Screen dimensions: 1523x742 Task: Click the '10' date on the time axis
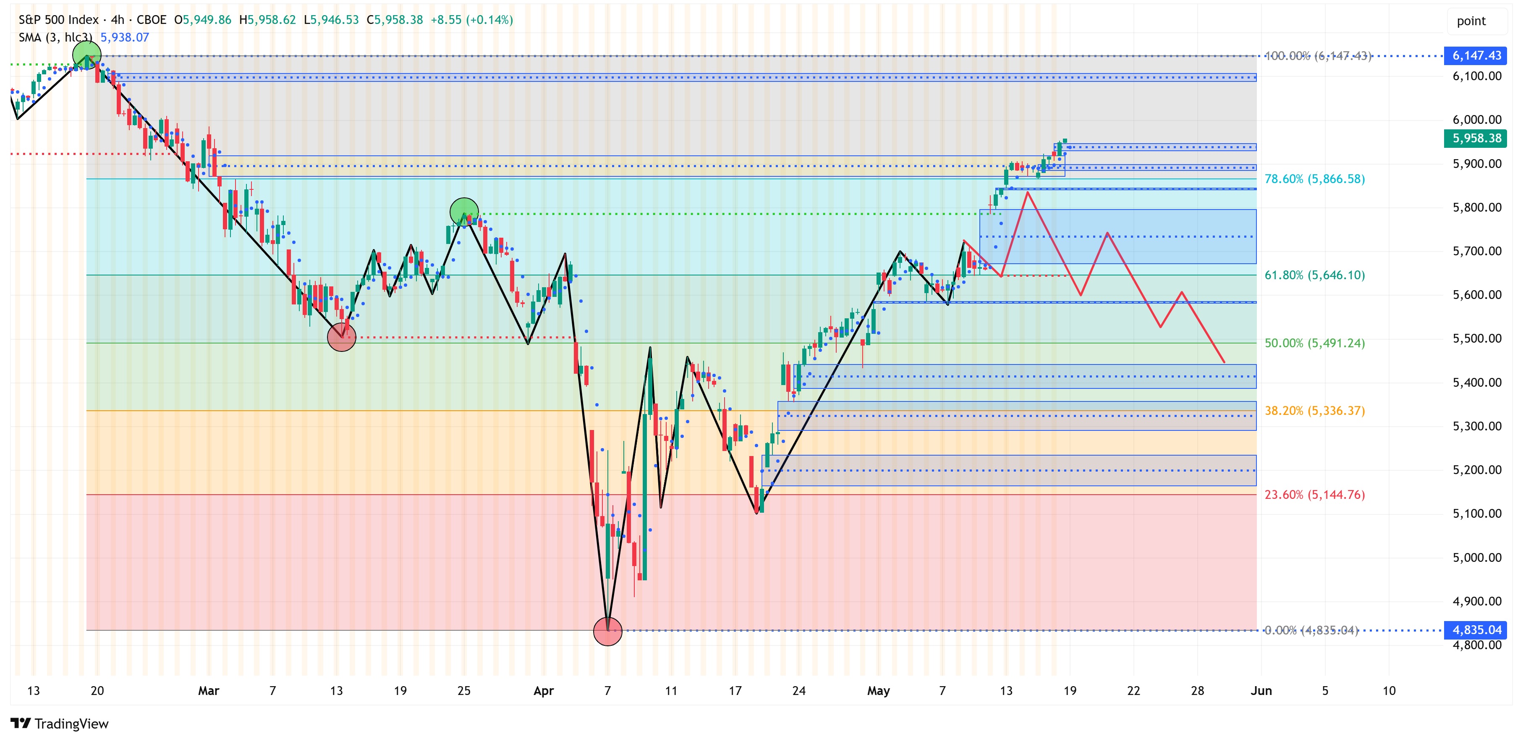1389,691
